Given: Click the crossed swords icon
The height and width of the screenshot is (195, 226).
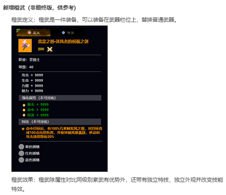Looking at the screenshot, I should point(50,49).
